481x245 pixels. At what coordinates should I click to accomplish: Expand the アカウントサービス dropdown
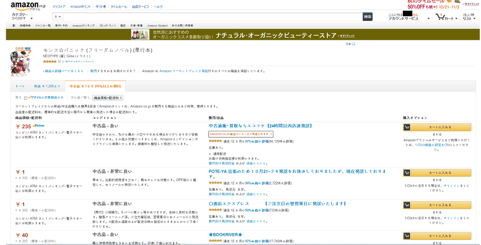(409, 17)
